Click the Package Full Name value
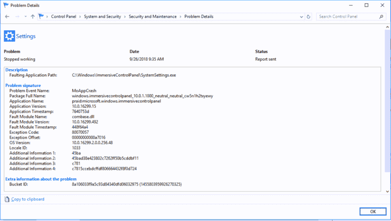Viewport: 391px width, 221px height. (x=142, y=96)
